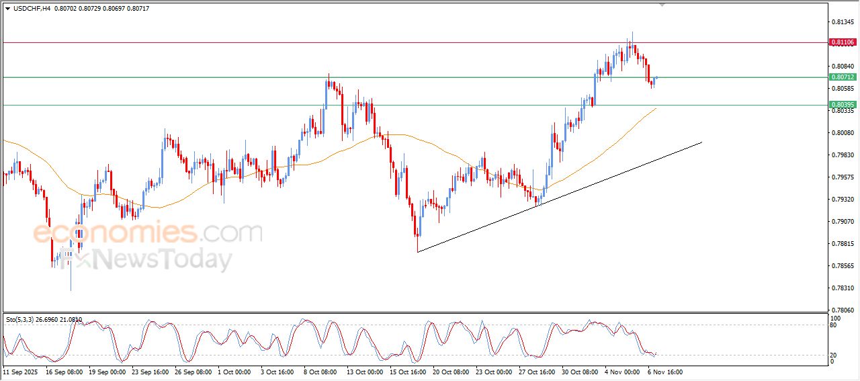Click the 0.81345 price axis value
This screenshot has width=860, height=381.
843,22
